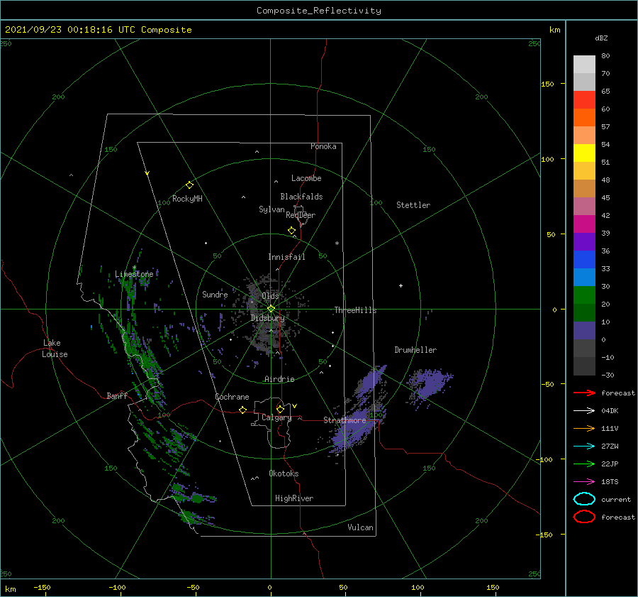The height and width of the screenshot is (597, 638).
Task: Pick the yellow 54-51 dBZ swatch
Action: 584,153
